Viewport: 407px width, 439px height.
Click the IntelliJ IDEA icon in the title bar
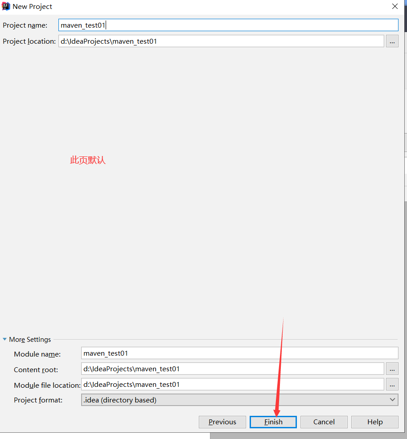[x=6, y=6]
